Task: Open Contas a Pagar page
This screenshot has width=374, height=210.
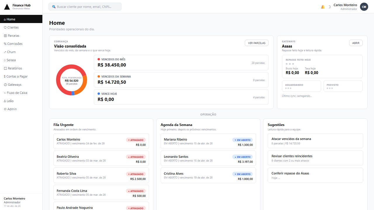Action: (x=17, y=76)
